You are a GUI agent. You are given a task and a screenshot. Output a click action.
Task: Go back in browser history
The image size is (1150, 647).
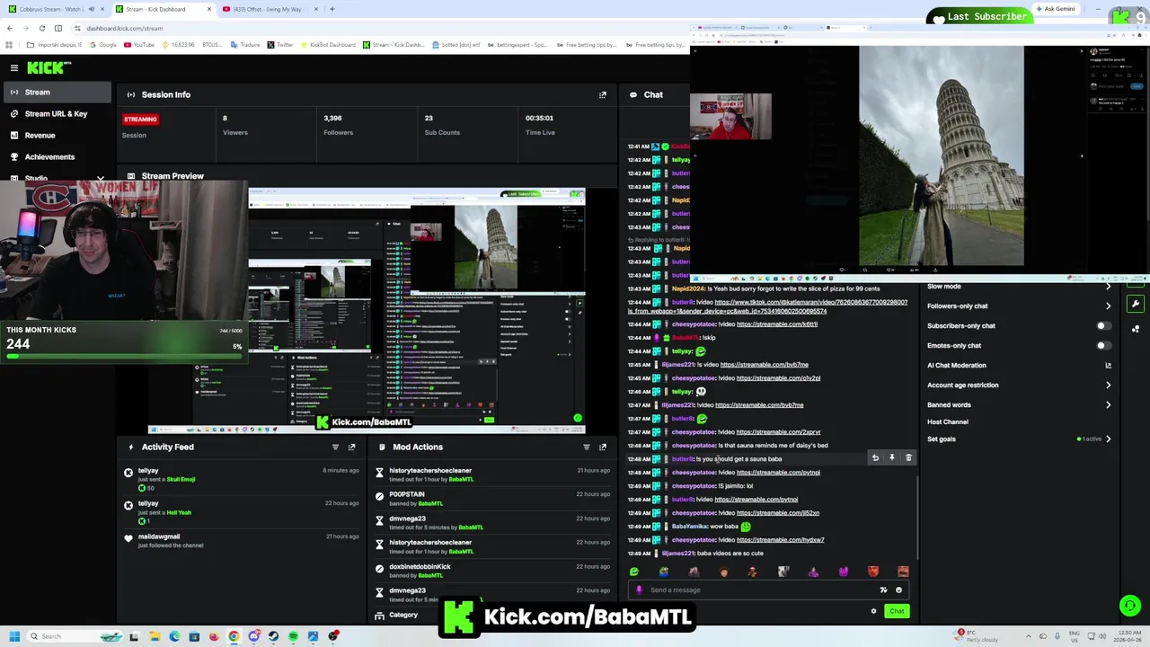(10, 28)
